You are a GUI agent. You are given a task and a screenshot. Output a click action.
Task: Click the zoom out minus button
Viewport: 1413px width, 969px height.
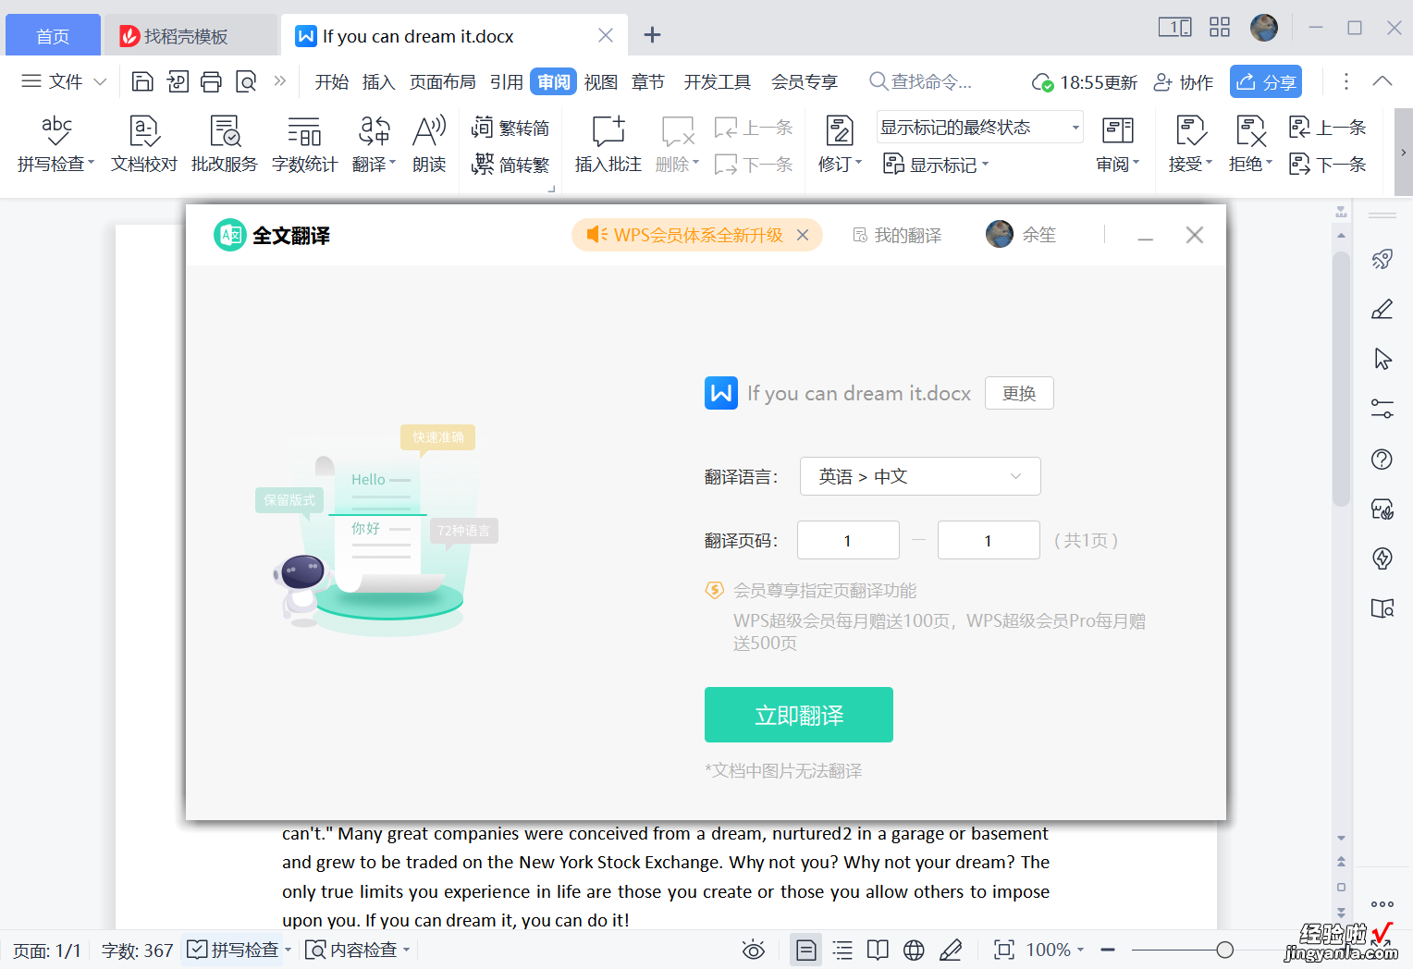coord(1108,950)
